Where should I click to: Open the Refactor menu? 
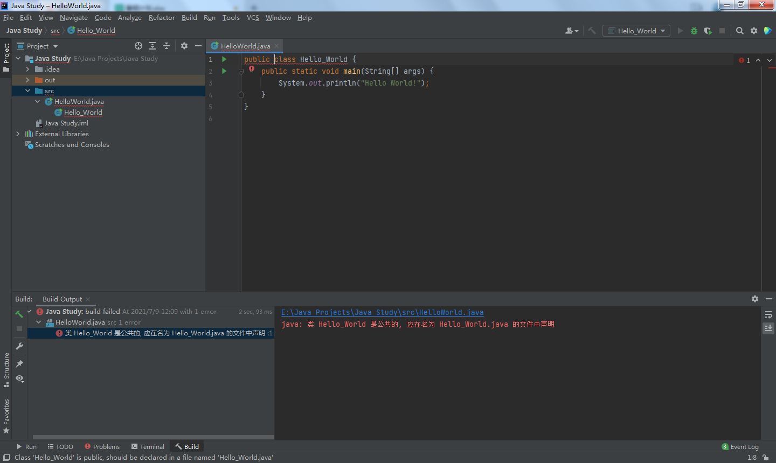(x=162, y=18)
